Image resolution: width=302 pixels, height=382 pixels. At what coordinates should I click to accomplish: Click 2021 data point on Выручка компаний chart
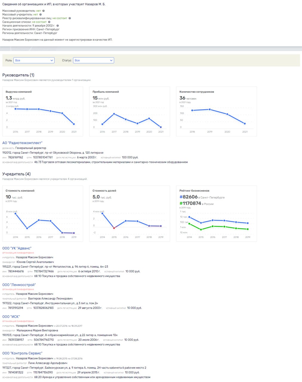point(74,124)
